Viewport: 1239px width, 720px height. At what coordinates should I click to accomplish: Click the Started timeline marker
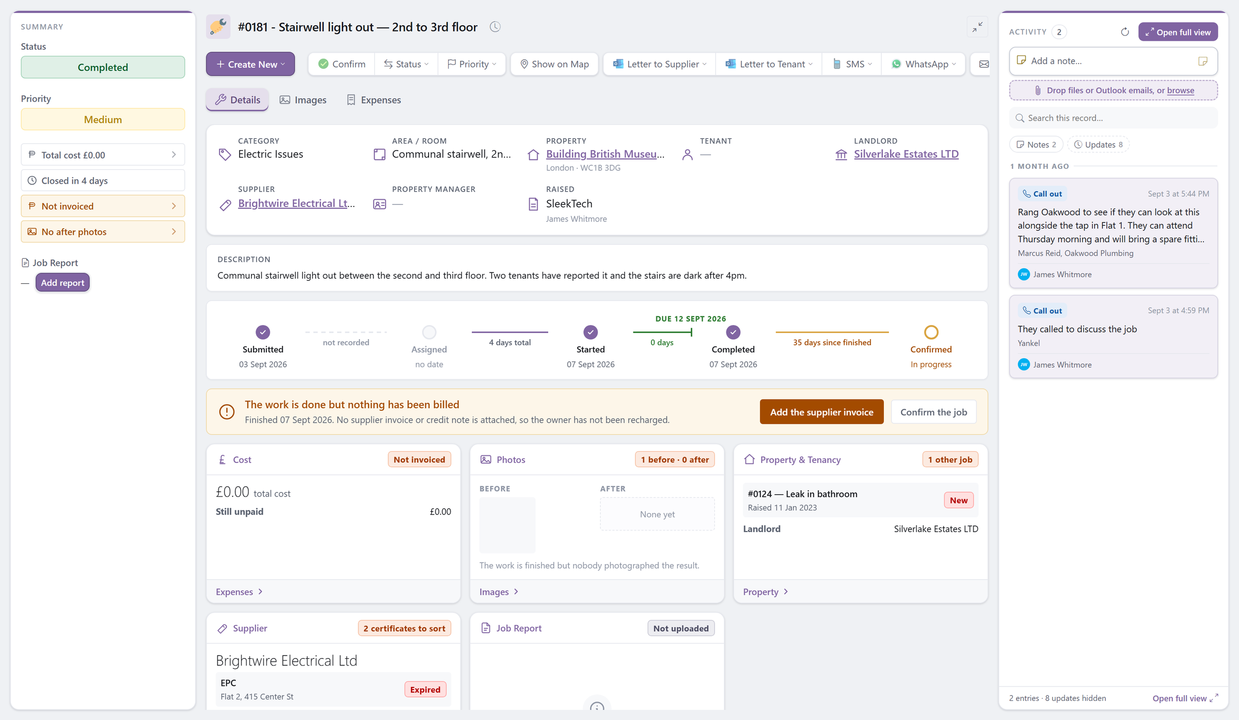[x=591, y=332]
